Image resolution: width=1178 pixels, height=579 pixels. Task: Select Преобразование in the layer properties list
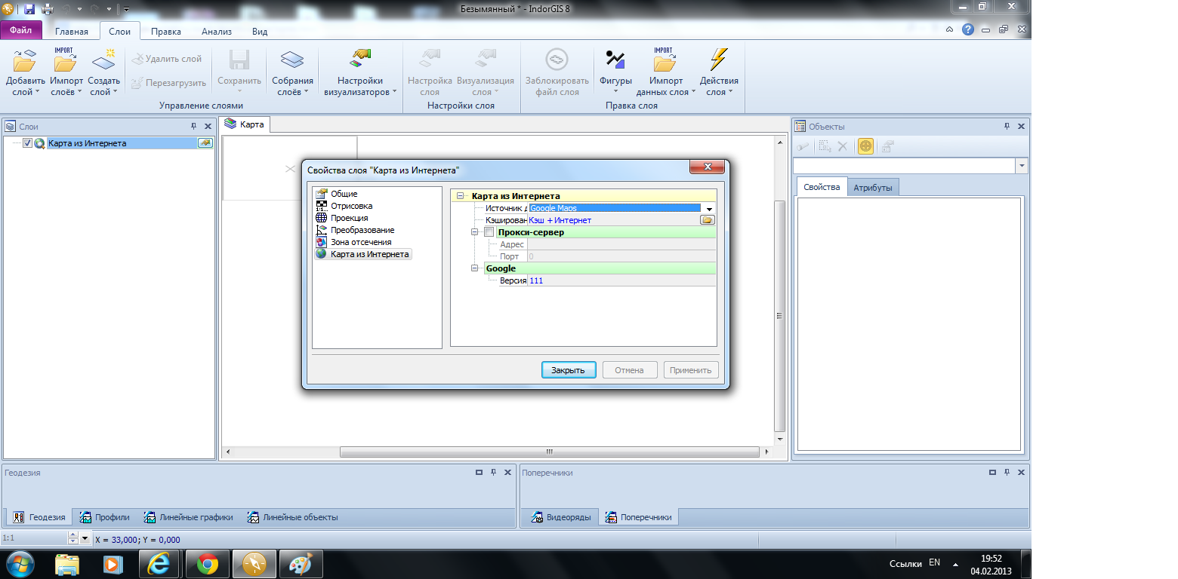(362, 230)
